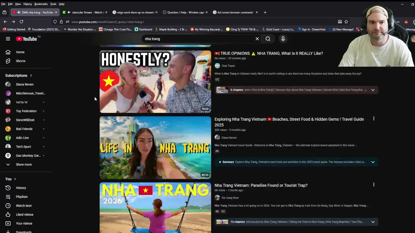415x233 pixels.
Task: Open Sign in - DreamHost bookmark
Action: 312,29
